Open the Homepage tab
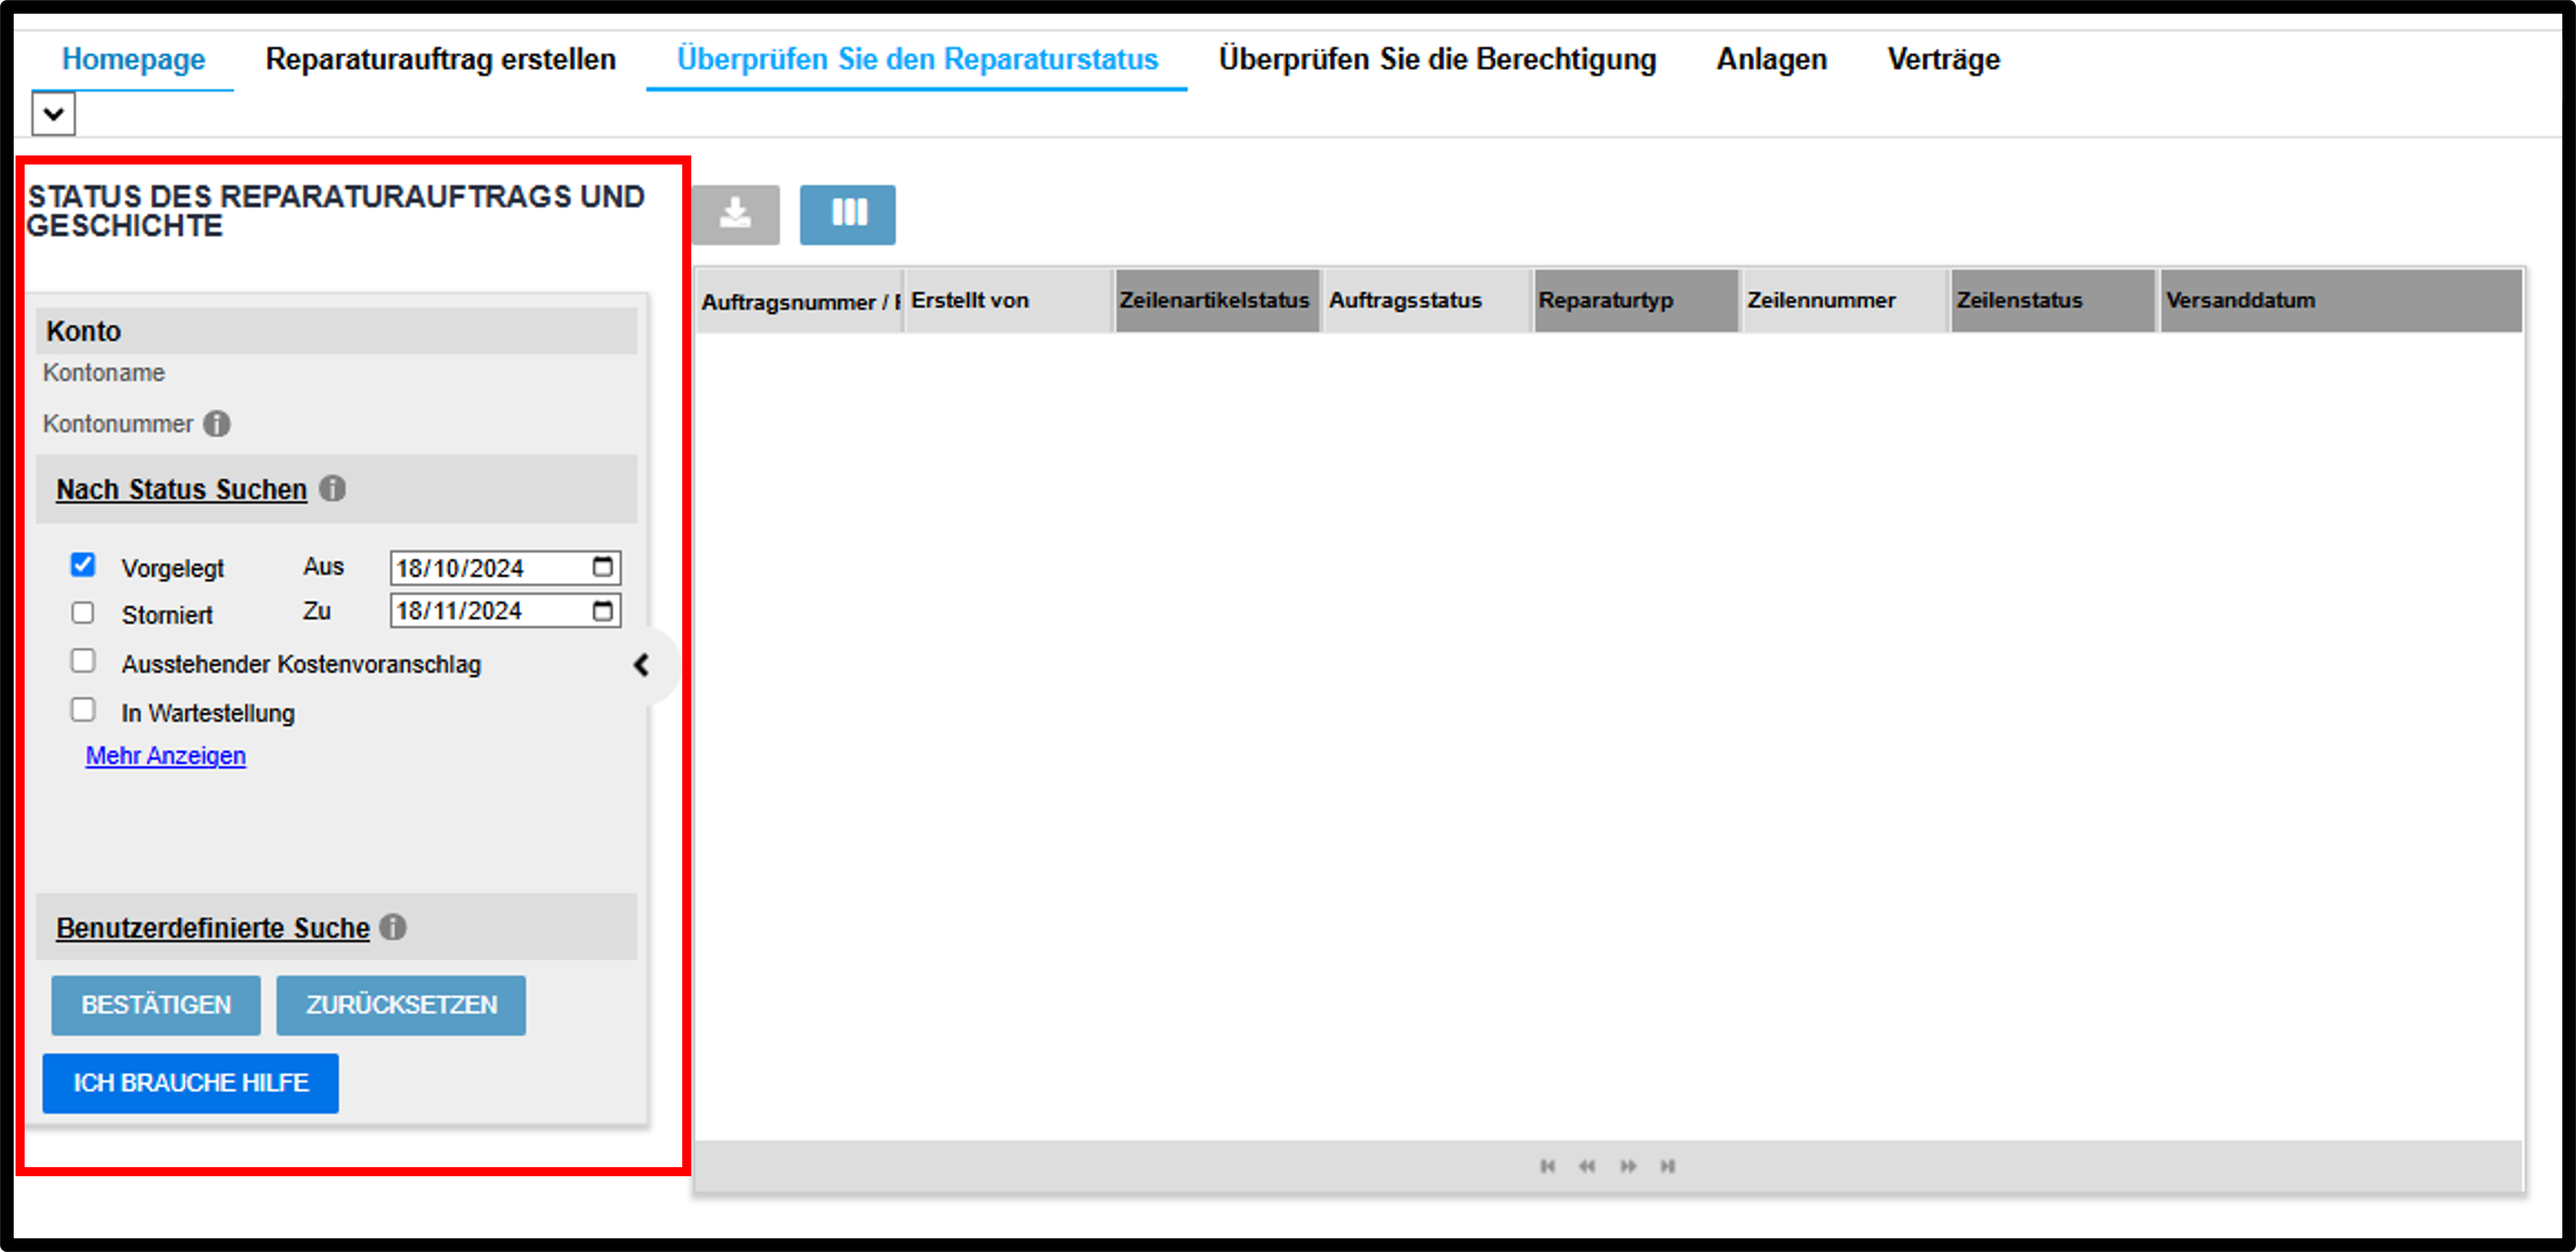The image size is (2576, 1252). point(133,59)
